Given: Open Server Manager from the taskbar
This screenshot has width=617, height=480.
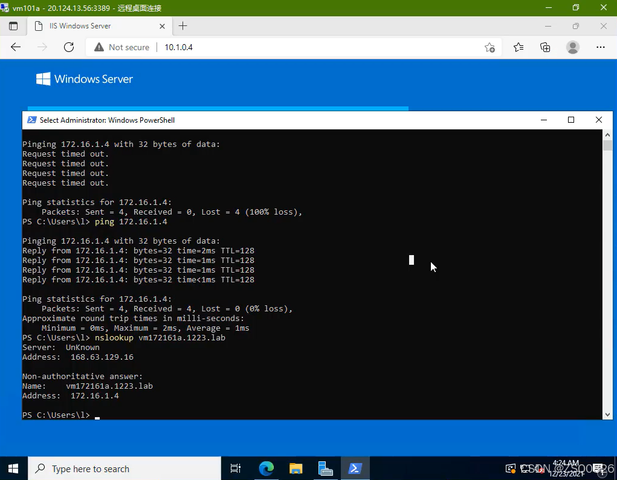Looking at the screenshot, I should tap(325, 468).
